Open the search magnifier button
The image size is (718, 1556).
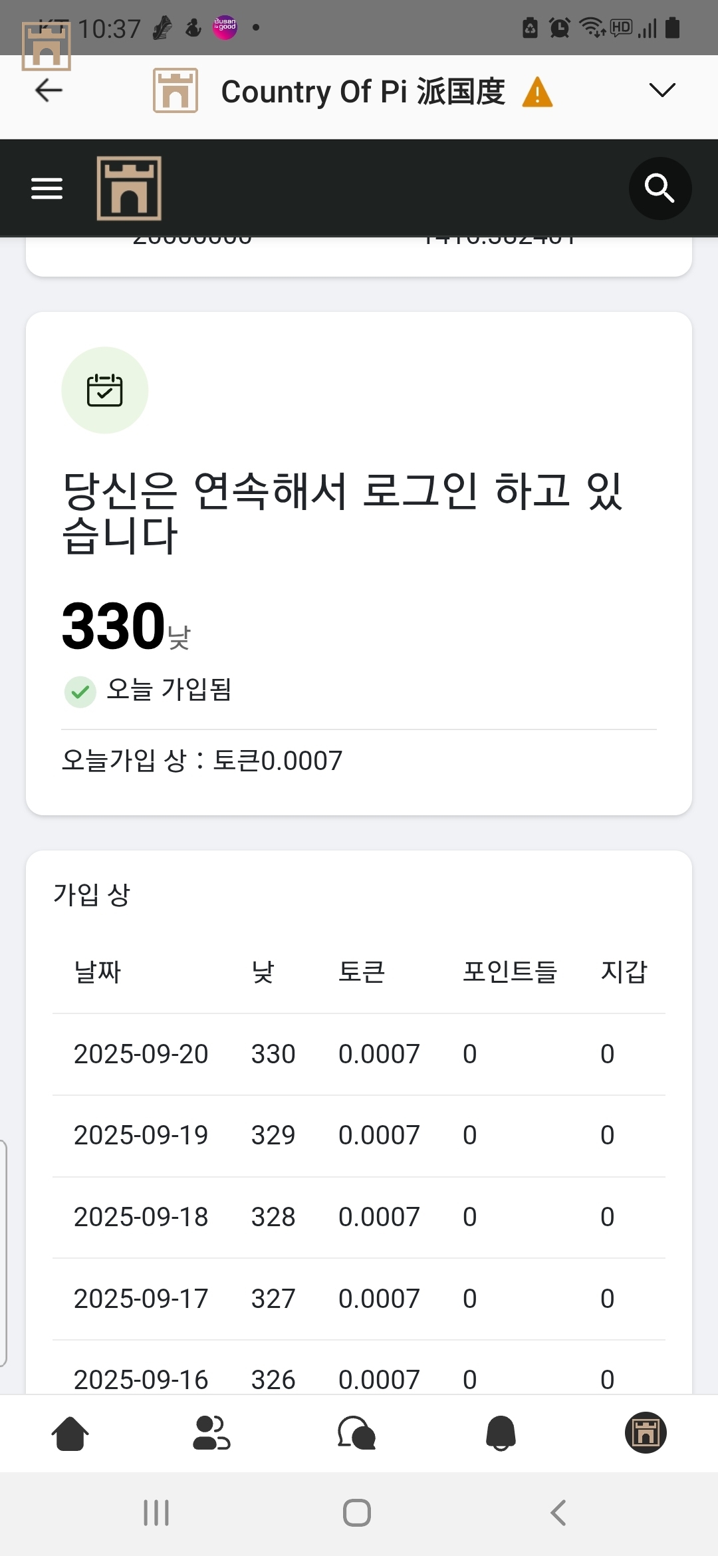(x=659, y=189)
